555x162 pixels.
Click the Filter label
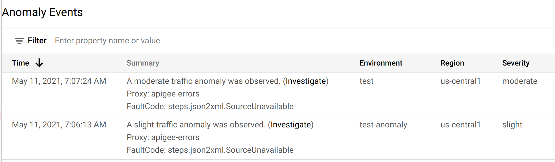[x=37, y=40]
